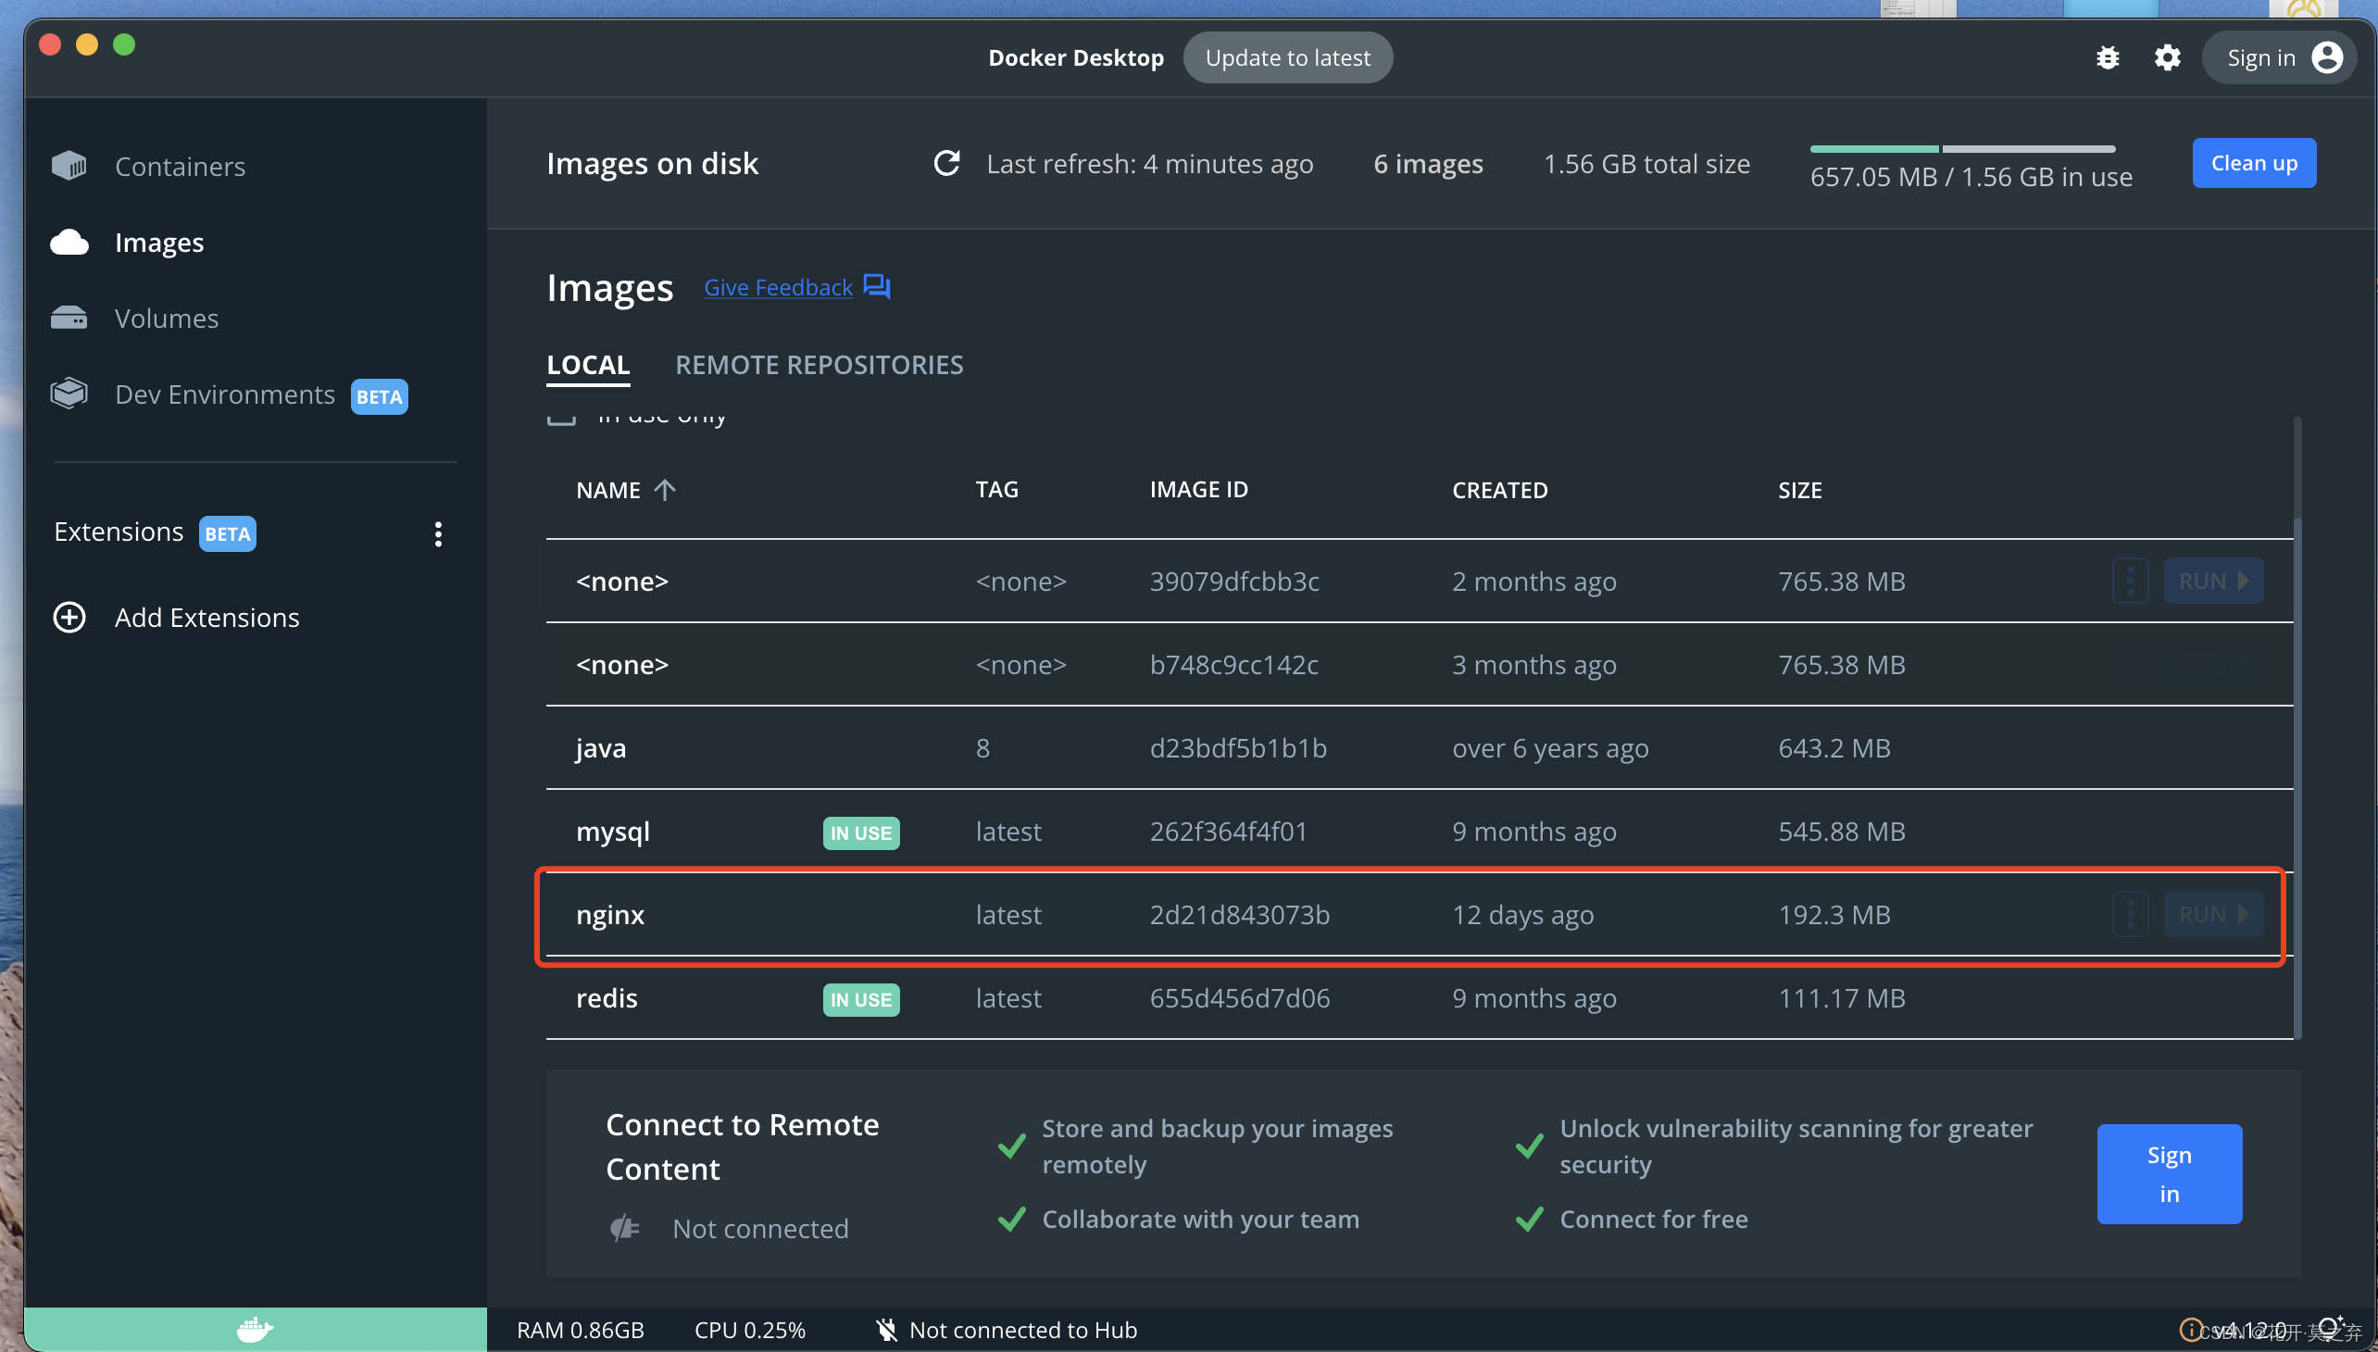The image size is (2378, 1352).
Task: Open the bug report troubleshoot icon
Action: coord(2107,57)
